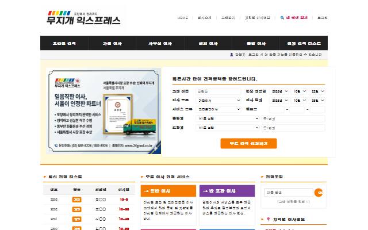This screenshot has height=230, width=368.
Task: Click the 빠른시간 안에 견적금액을 알려드립니다 form title
Action: [214, 79]
